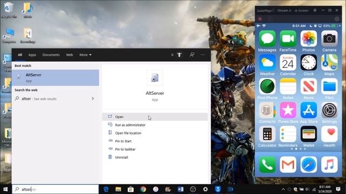Launch the News app
The height and width of the screenshot is (194, 346).
(x=309, y=86)
